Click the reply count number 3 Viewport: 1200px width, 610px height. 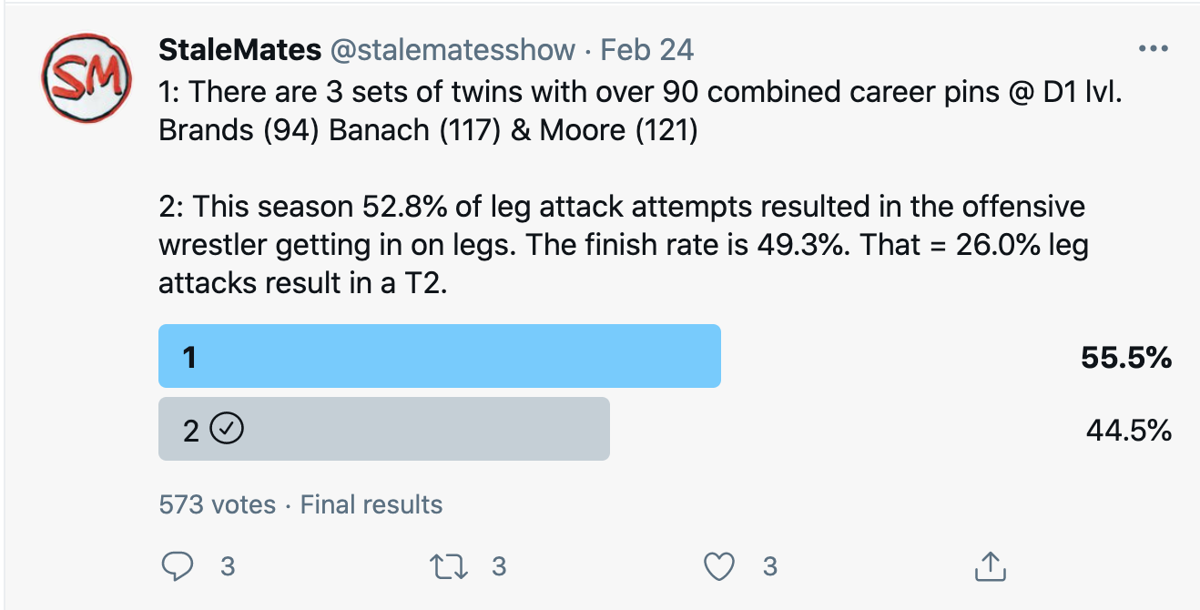click(x=228, y=566)
